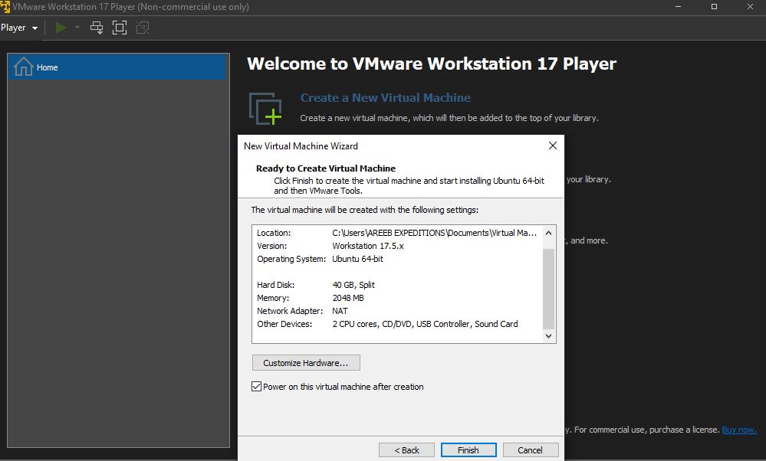Click the Create a New Virtual Machine icon
This screenshot has width=766, height=461.
265,108
